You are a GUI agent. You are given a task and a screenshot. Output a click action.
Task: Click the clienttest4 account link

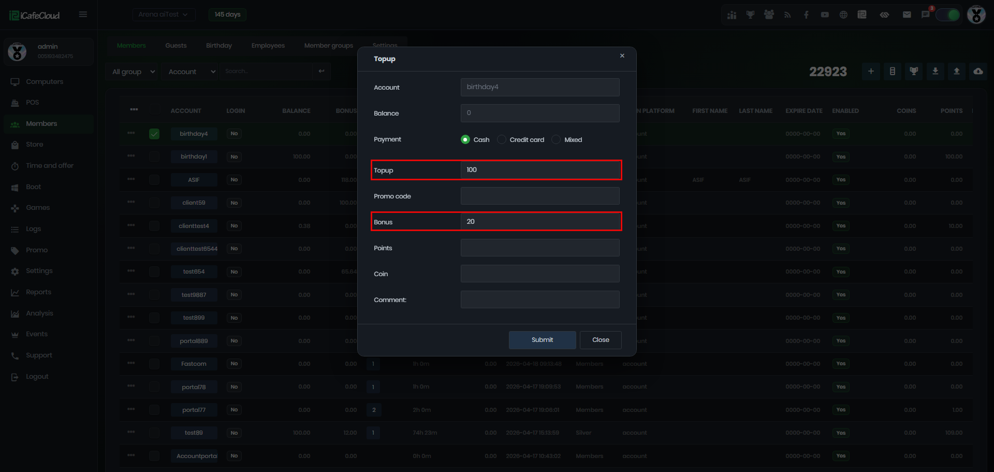[x=194, y=226]
